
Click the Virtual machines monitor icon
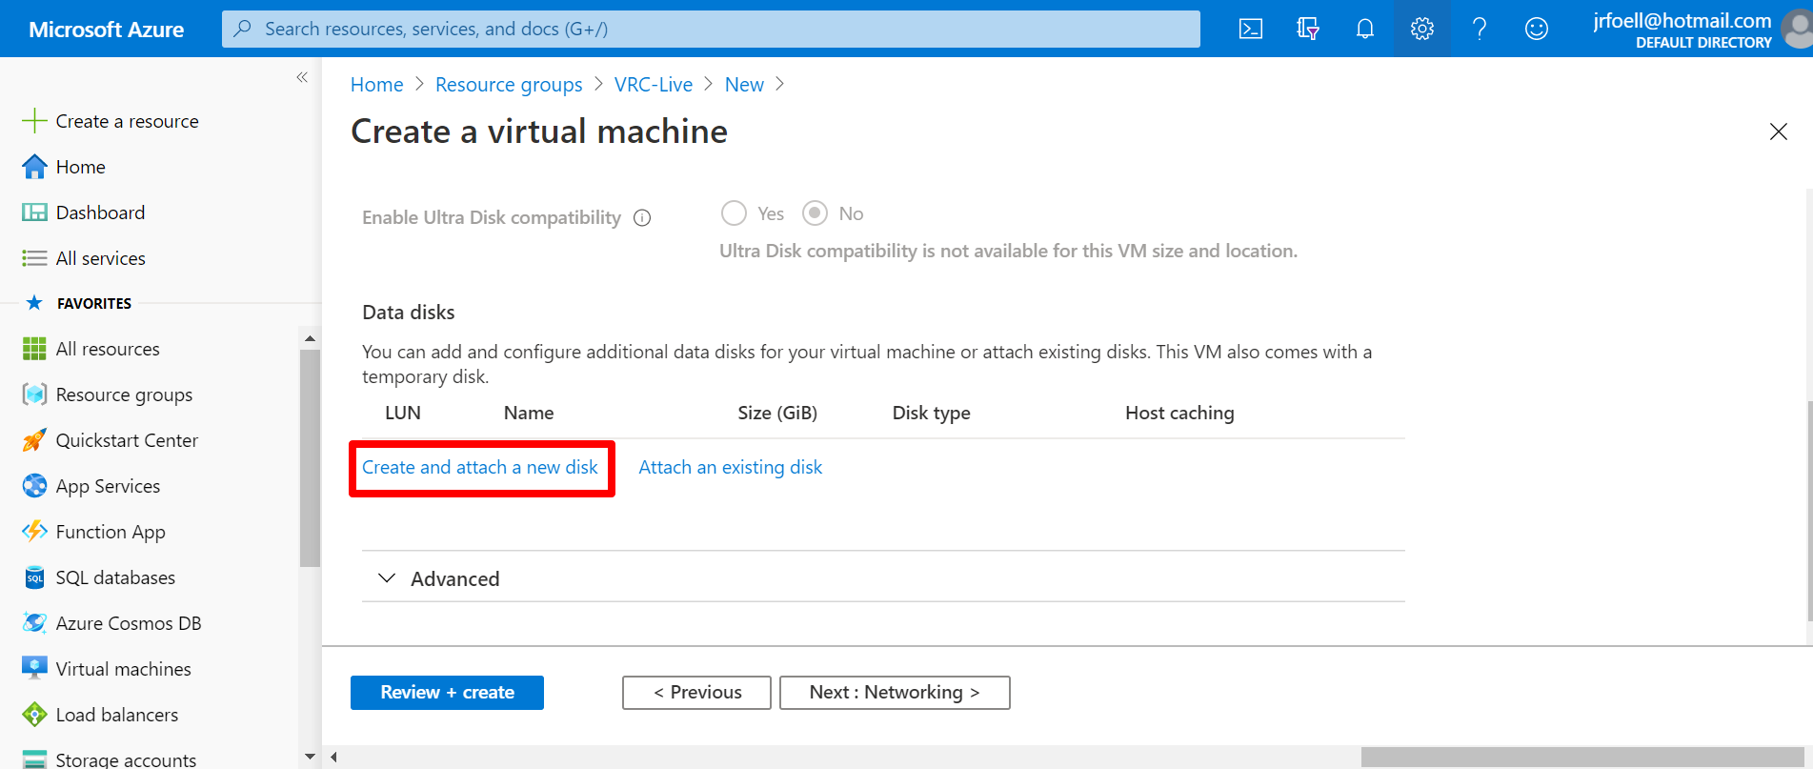(34, 669)
